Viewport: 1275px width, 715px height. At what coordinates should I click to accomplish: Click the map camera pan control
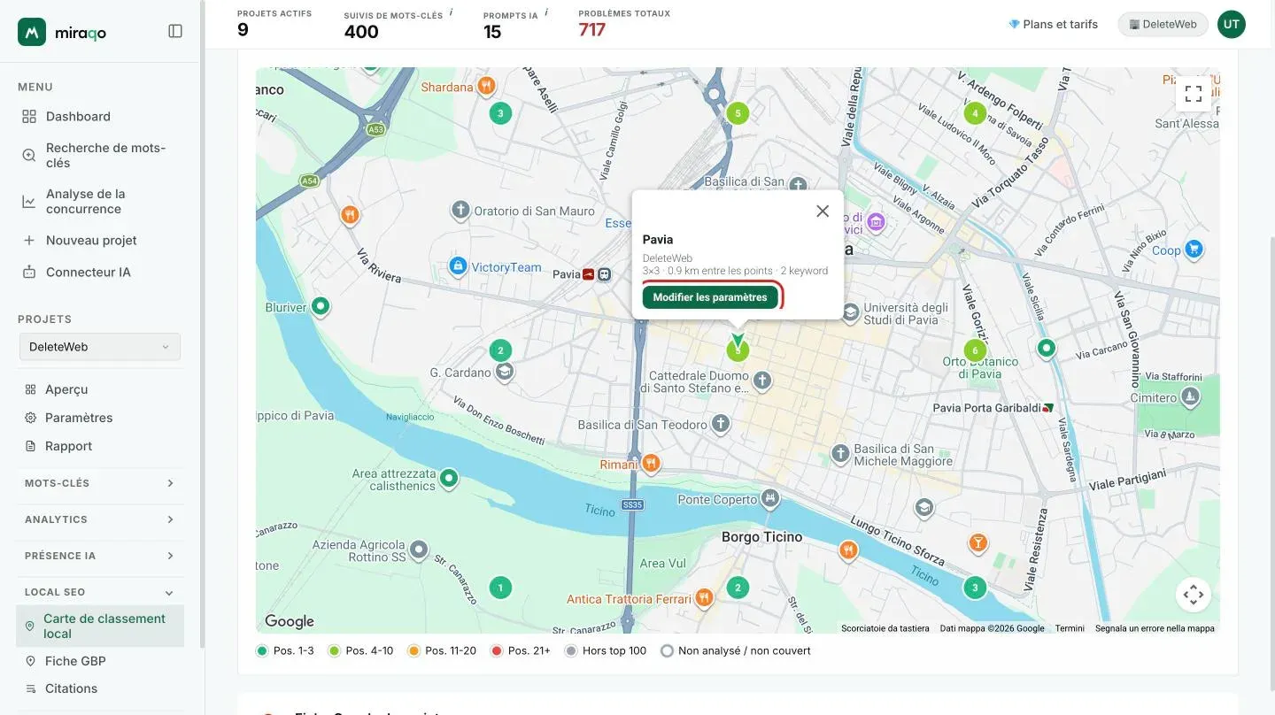(x=1193, y=595)
